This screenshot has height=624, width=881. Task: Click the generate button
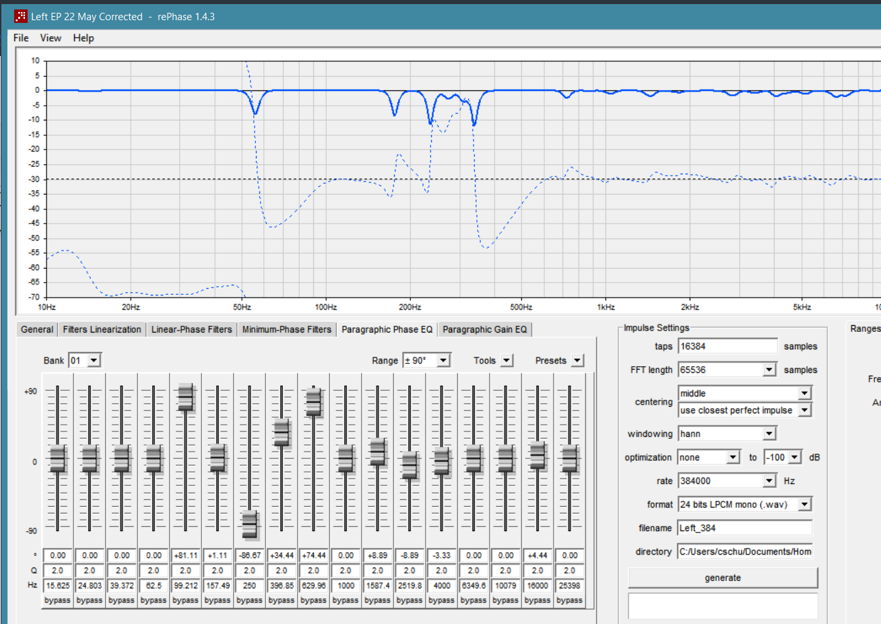[x=722, y=578]
